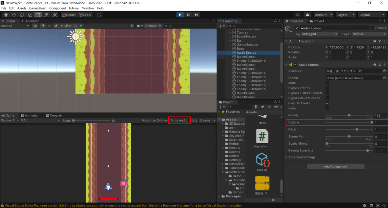Switch to the Animator tab
Viewport: 388px width, 208px height.
(x=30, y=21)
